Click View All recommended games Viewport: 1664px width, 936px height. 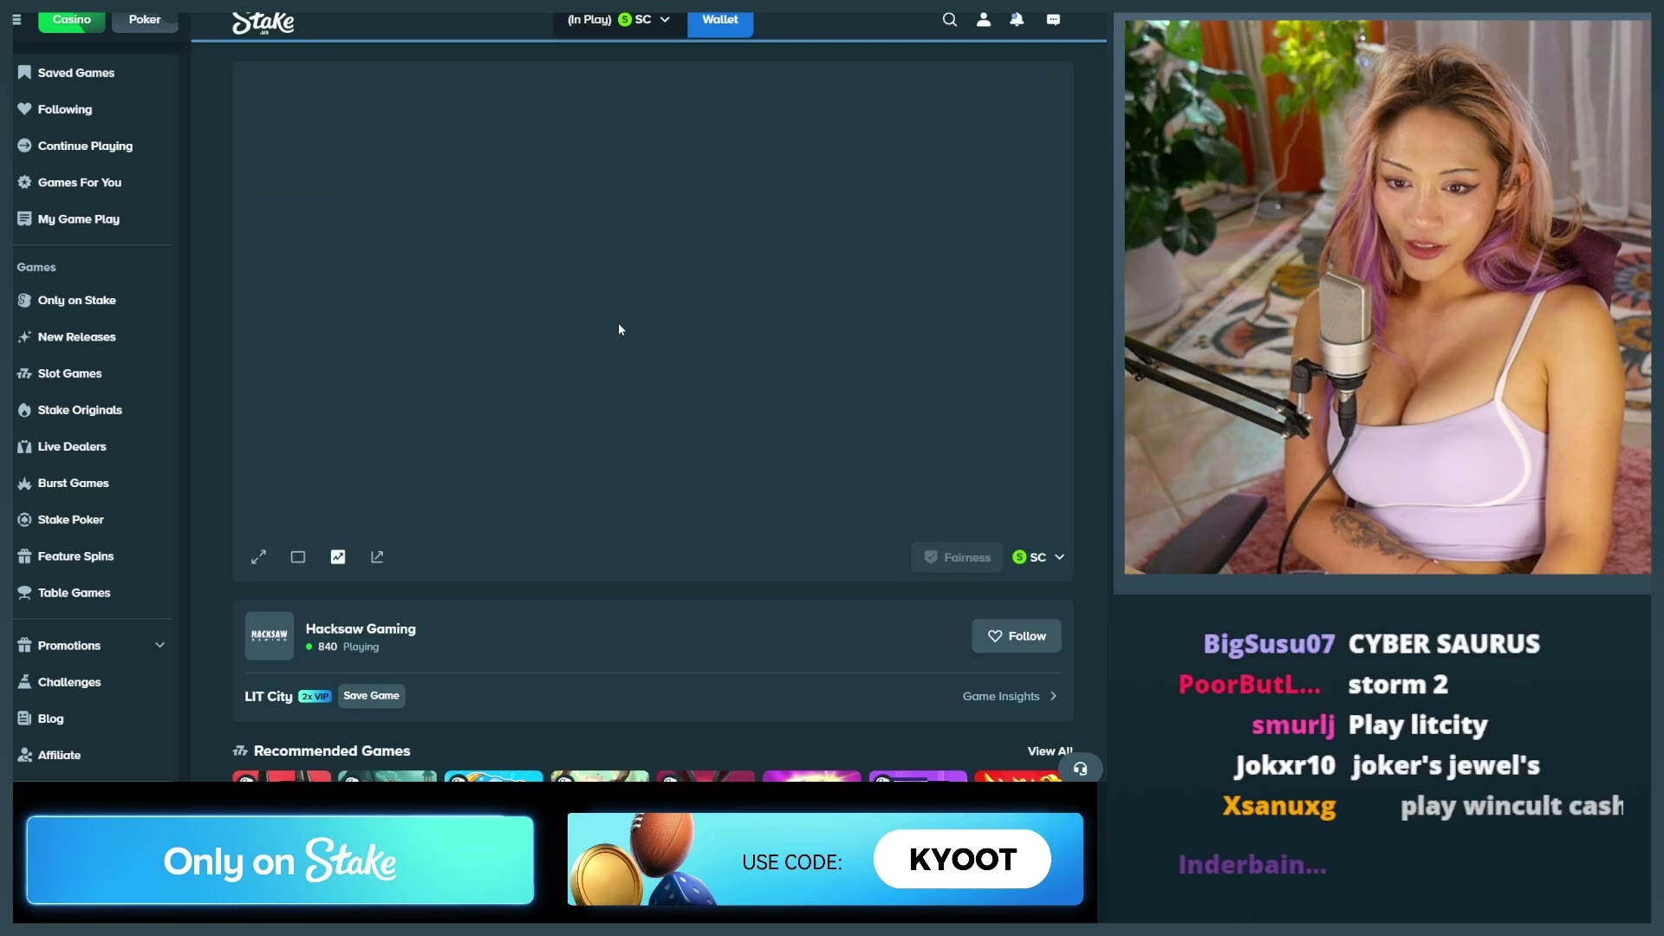(x=1050, y=751)
